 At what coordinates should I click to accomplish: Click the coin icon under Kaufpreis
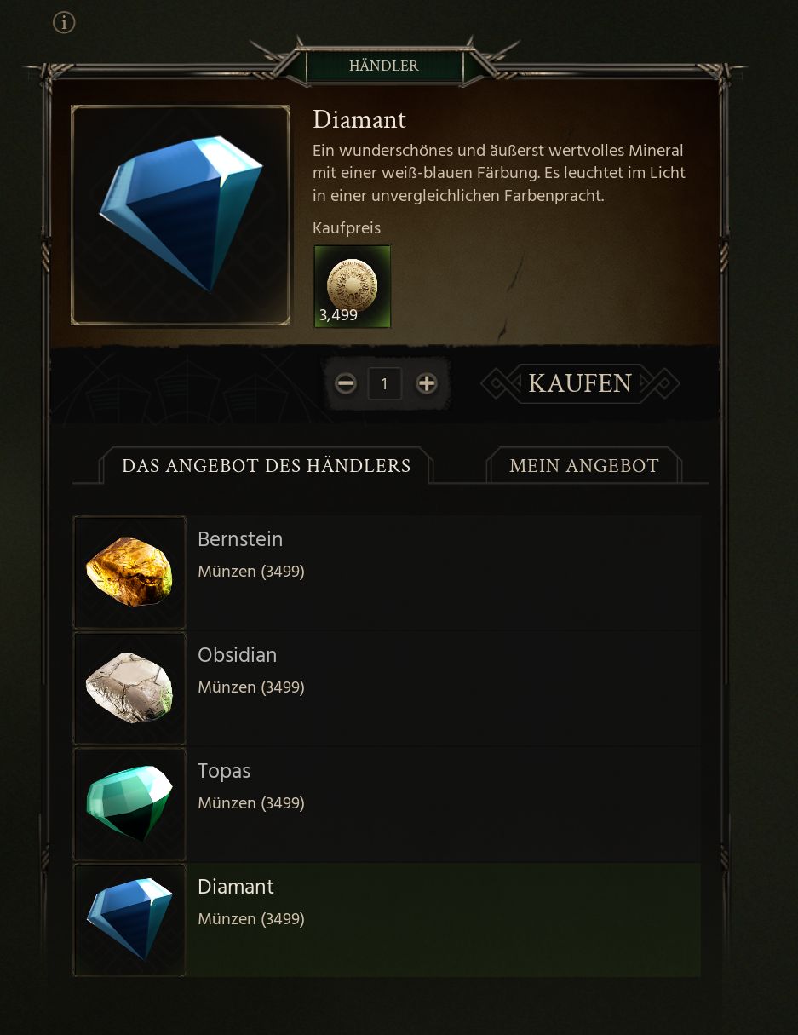[x=353, y=286]
